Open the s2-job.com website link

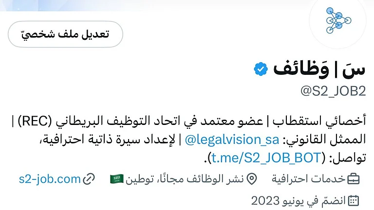(50, 179)
